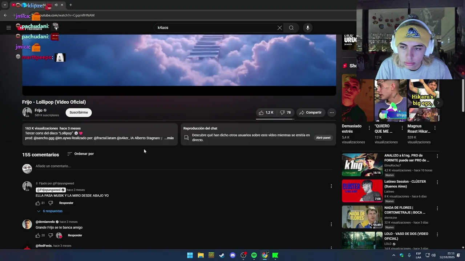The width and height of the screenshot is (465, 261).
Task: Reply to the @demianvelo comment
Action: click(75, 236)
